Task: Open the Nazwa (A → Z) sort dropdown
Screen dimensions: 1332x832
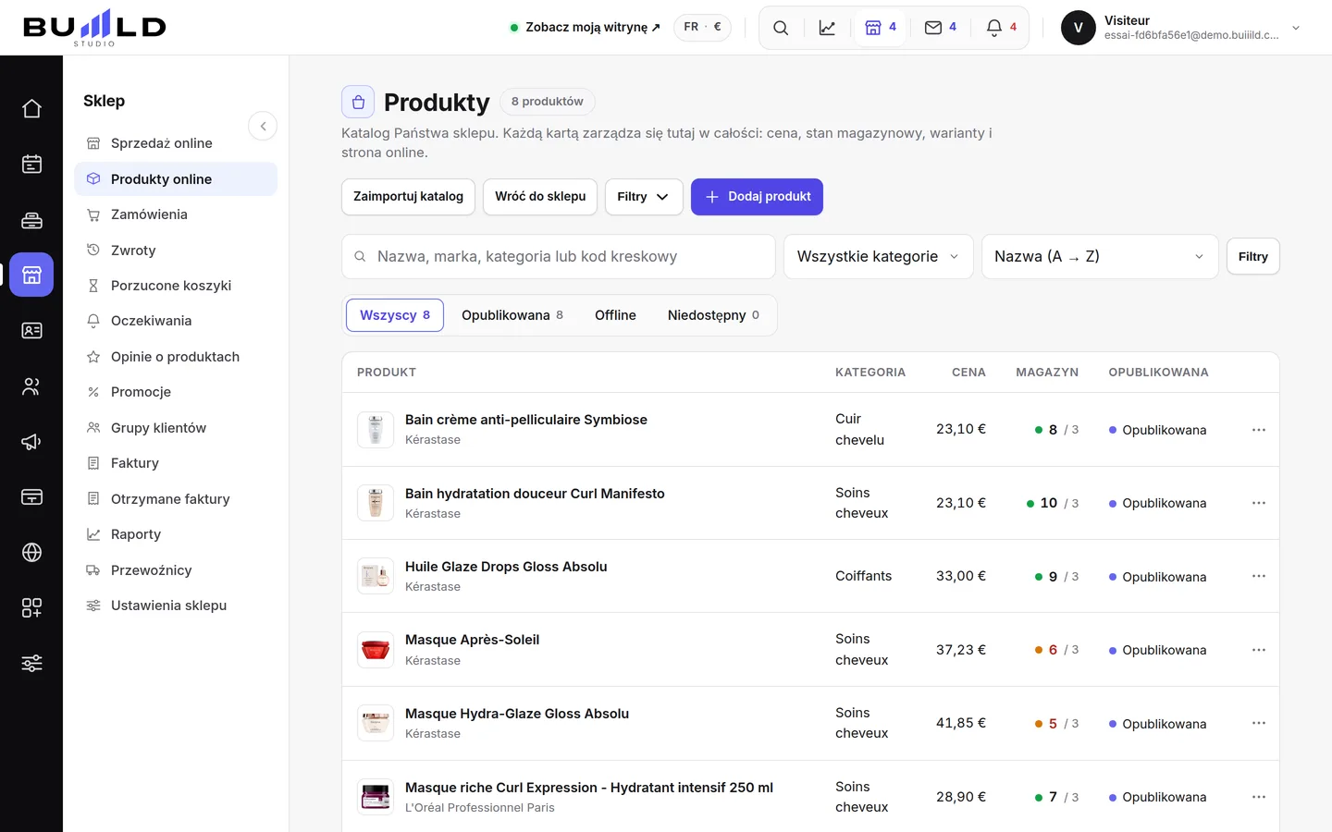Action: [1099, 257]
